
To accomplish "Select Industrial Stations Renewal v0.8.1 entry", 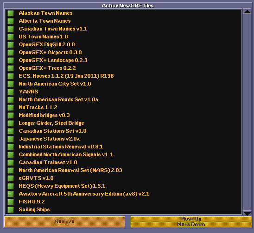I will pyautogui.click(x=123, y=147).
